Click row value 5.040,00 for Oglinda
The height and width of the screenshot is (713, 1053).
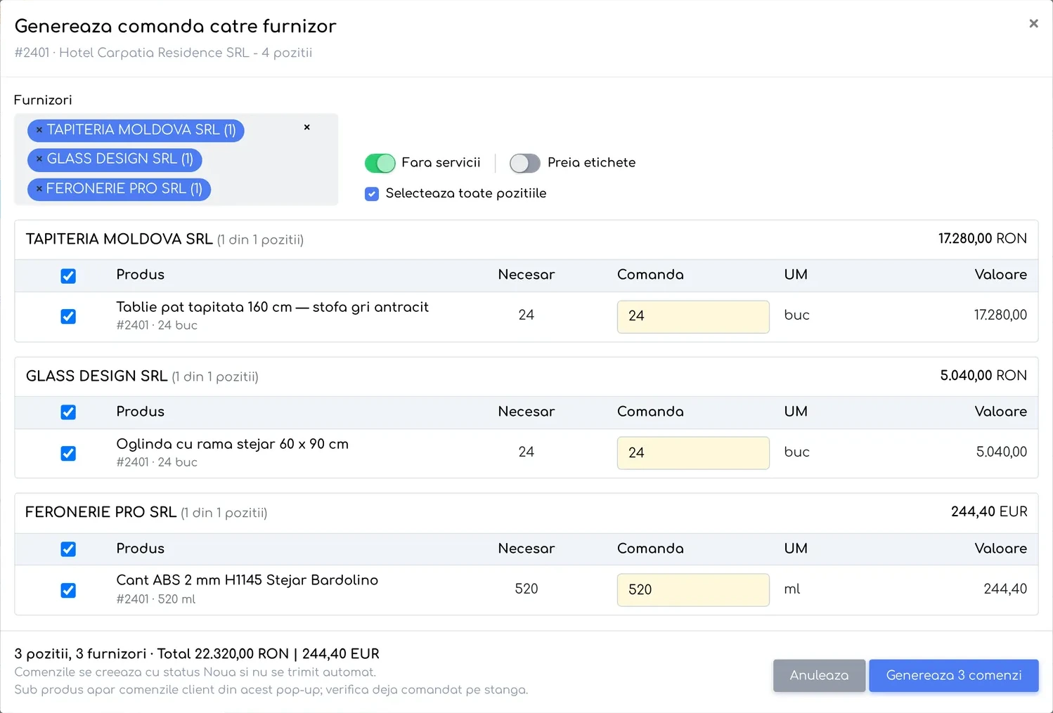tap(1002, 452)
